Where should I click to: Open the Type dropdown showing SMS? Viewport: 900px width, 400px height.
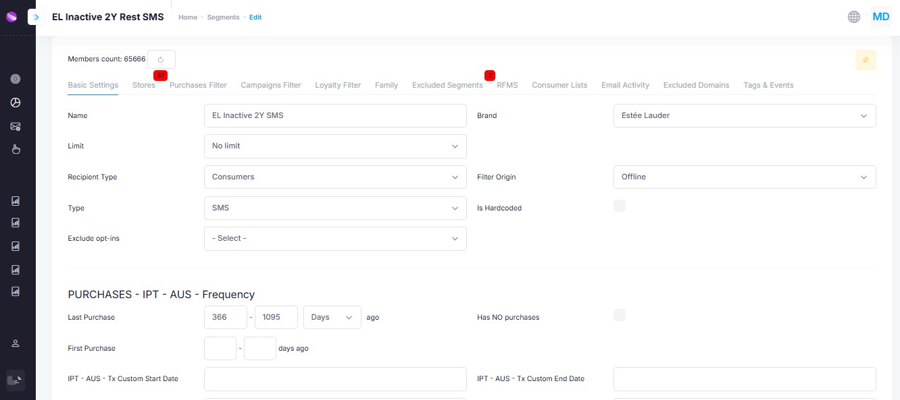coord(335,208)
